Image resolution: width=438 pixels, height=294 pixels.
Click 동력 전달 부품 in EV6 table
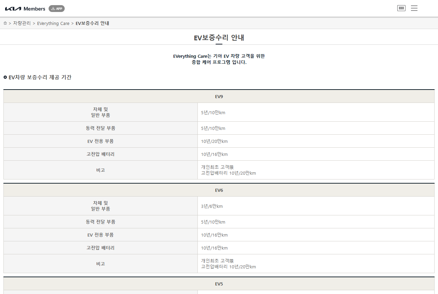(x=101, y=222)
